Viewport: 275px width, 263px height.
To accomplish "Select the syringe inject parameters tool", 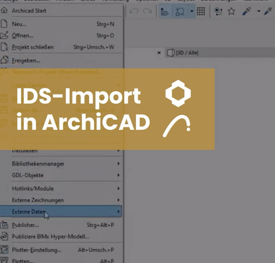I will (268, 12).
